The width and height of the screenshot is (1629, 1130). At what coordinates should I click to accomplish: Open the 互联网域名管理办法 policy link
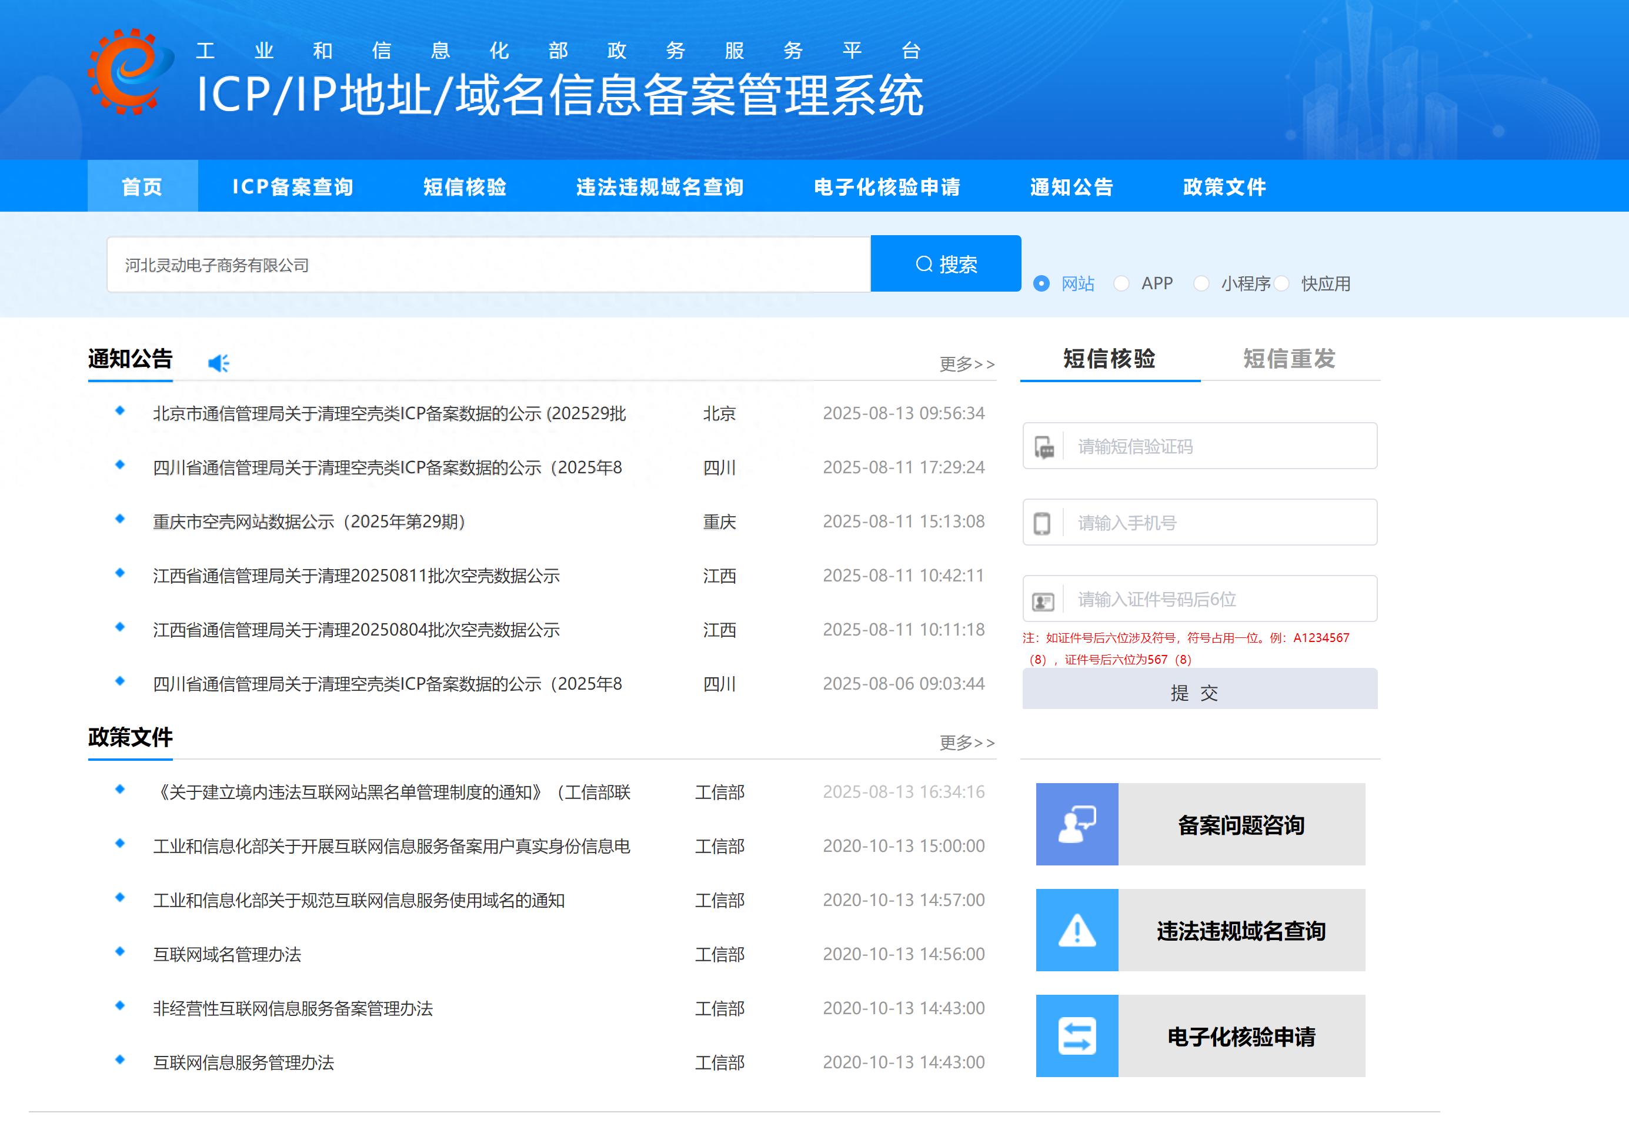pos(228,954)
